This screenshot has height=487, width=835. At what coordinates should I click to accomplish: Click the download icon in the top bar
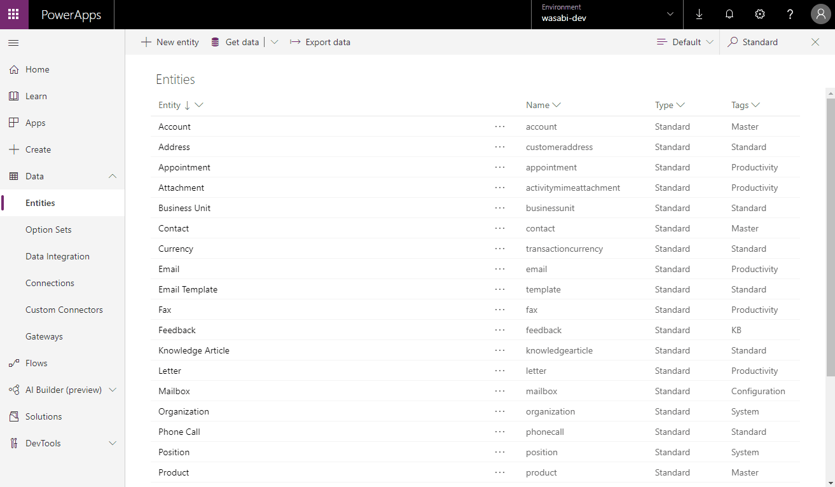tap(699, 14)
